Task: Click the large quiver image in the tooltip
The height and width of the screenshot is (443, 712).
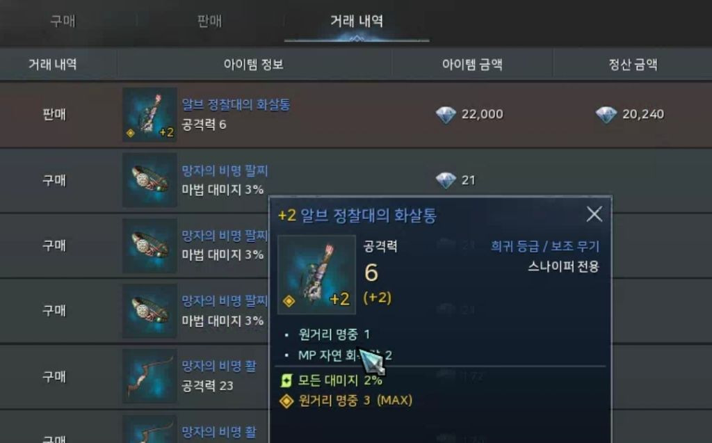Action: click(x=316, y=275)
